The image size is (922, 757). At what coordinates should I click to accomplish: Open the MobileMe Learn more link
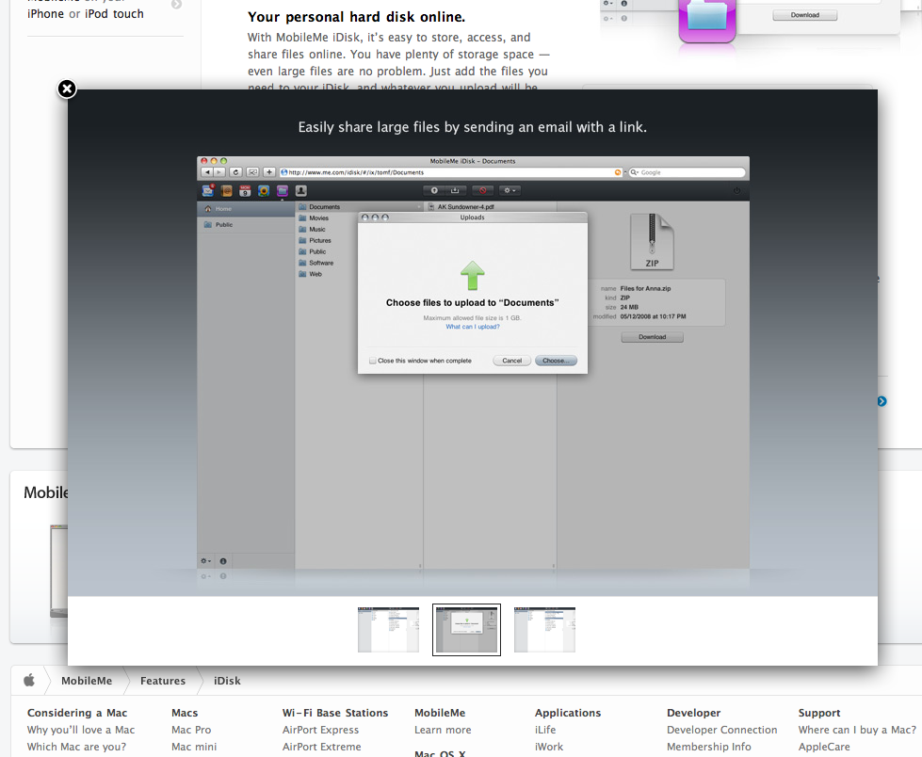click(443, 730)
